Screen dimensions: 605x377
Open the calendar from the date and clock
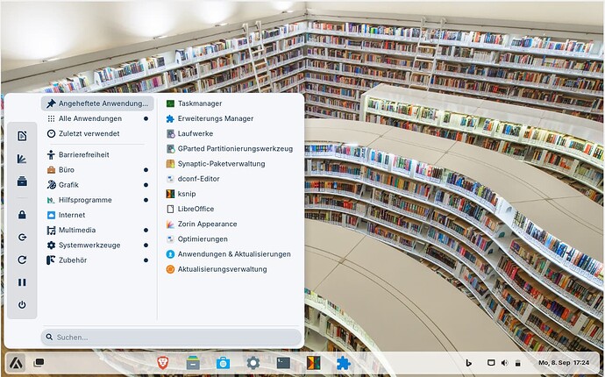[x=564, y=363]
